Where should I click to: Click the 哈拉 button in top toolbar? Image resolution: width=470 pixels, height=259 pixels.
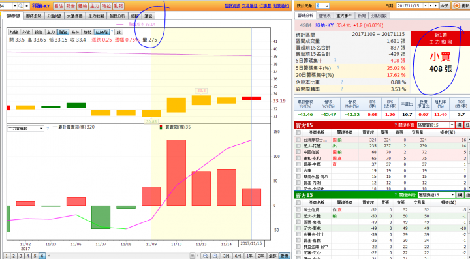point(106,6)
